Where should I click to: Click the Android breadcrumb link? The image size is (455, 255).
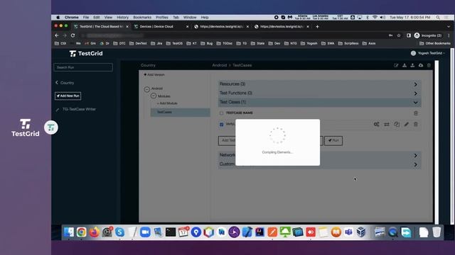[220, 65]
